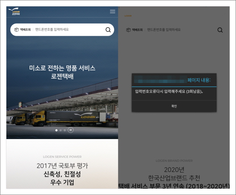236x195 pixels.
Task: Click 확인 button in the alert dialog
Action: (174, 106)
